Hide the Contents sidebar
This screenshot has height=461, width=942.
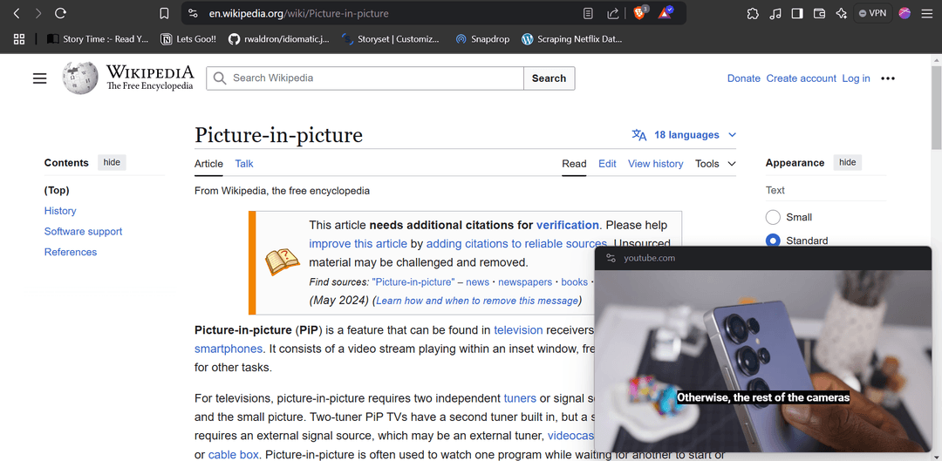click(112, 162)
